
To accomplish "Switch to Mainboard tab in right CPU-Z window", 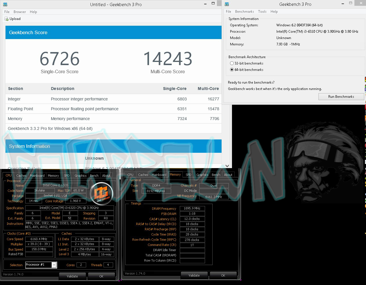I will (x=159, y=175).
